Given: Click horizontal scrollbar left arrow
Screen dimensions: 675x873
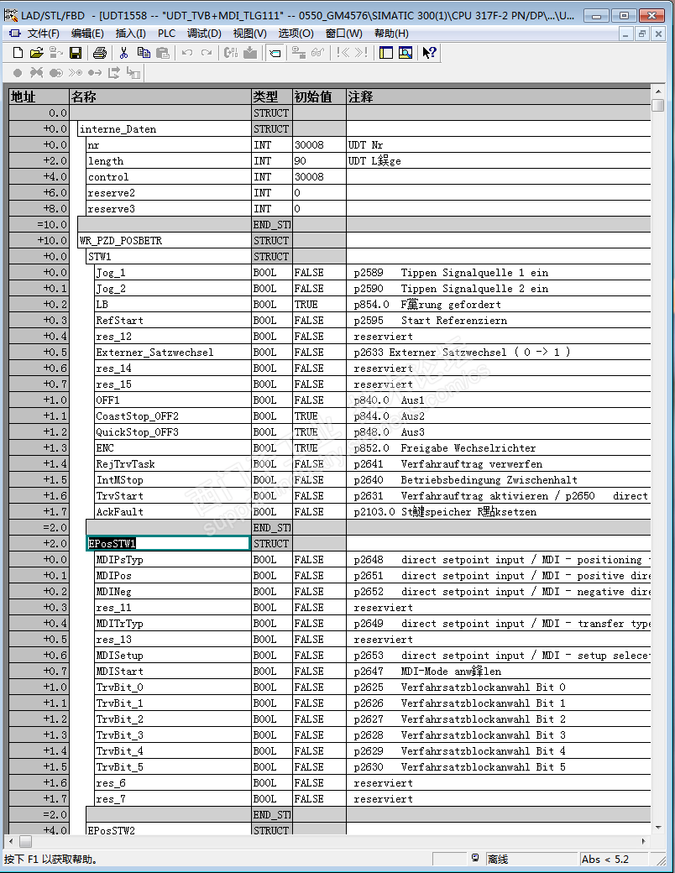Looking at the screenshot, I should click(x=11, y=841).
